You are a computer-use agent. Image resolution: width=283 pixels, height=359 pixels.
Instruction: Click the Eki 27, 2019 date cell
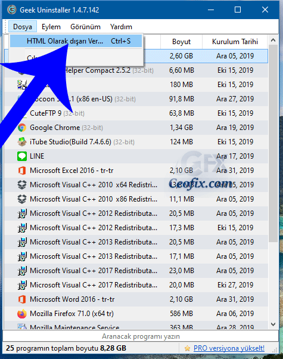click(x=235, y=285)
